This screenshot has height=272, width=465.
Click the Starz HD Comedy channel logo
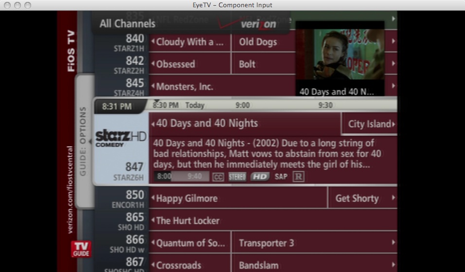pos(121,138)
